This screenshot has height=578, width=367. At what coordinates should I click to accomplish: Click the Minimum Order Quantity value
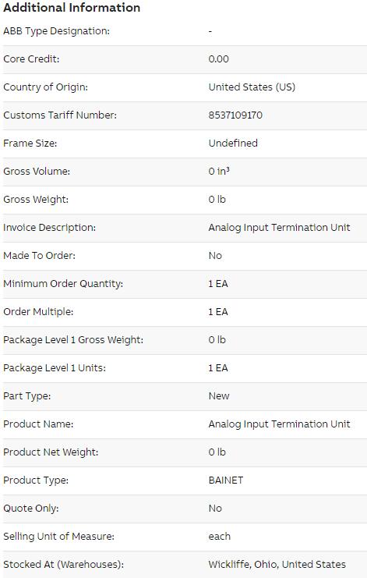218,283
